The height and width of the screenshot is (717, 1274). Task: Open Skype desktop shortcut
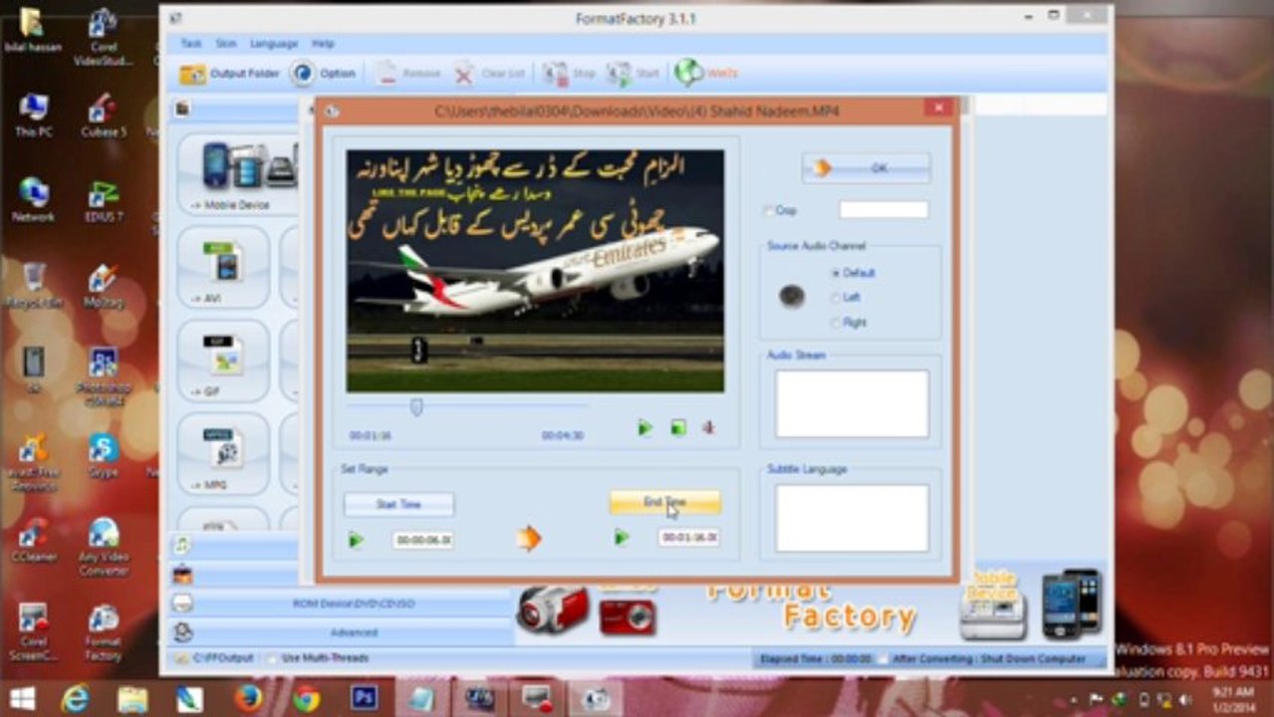pos(103,454)
